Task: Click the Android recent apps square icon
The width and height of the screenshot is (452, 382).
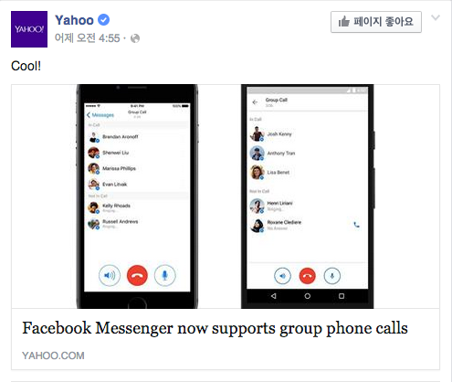Action: [x=342, y=296]
